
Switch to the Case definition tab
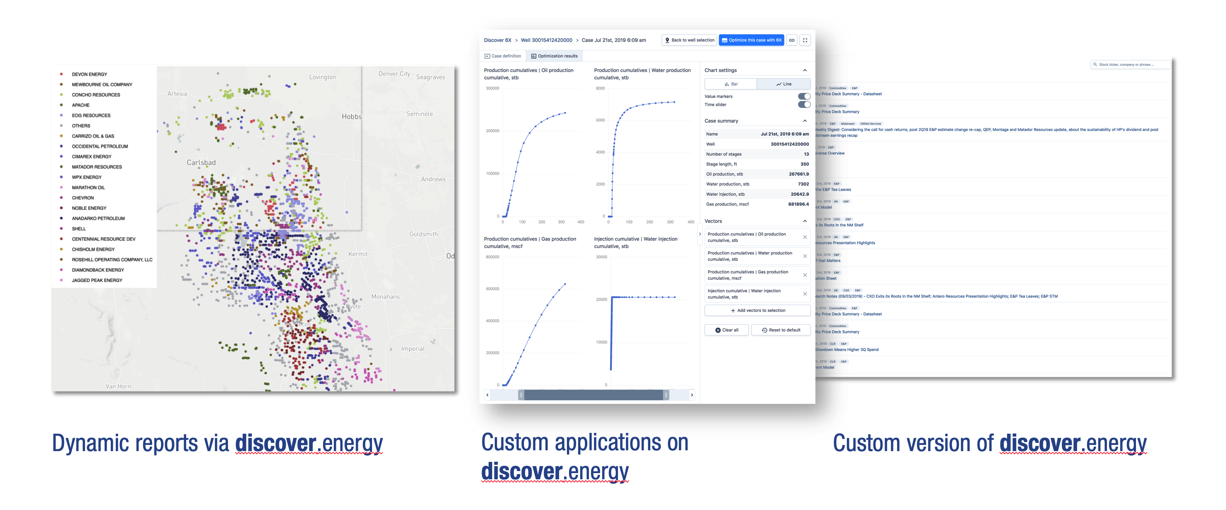point(503,56)
